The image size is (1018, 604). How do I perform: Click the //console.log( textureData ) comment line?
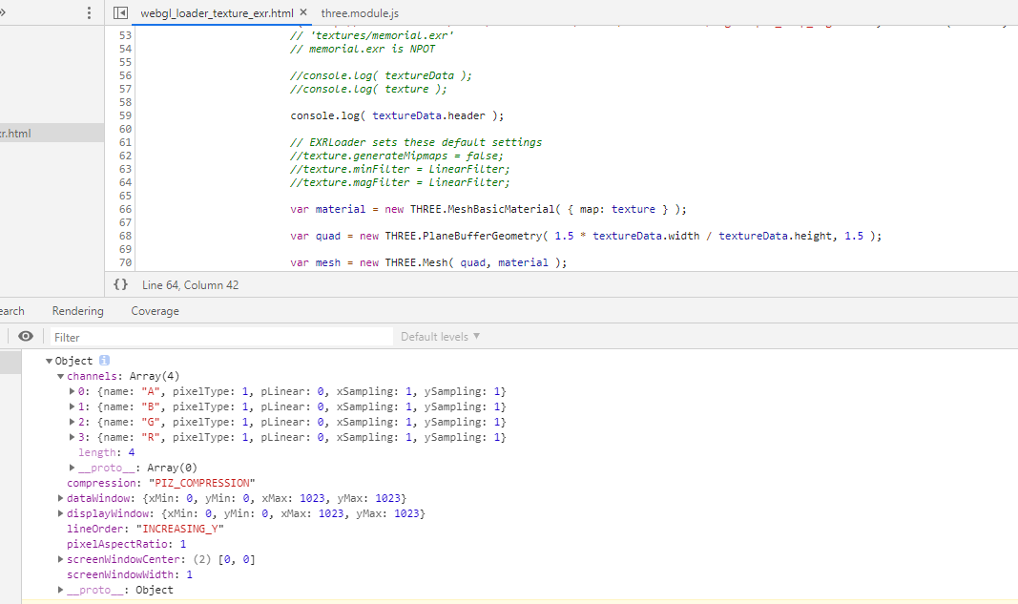[381, 75]
